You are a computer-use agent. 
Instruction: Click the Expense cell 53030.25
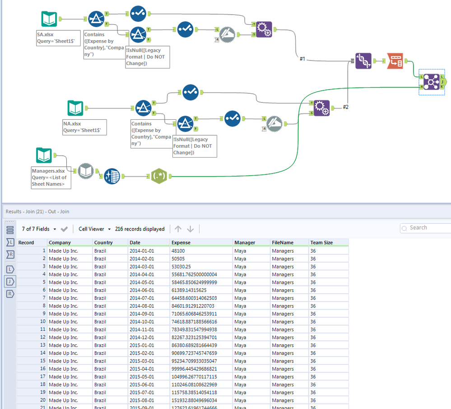tap(202, 267)
